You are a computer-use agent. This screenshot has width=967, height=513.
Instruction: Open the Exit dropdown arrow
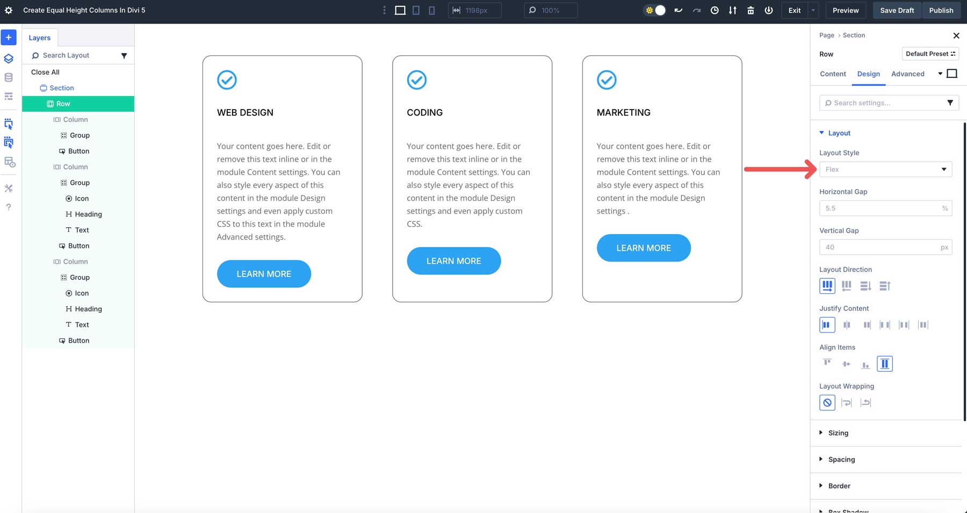pos(813,10)
